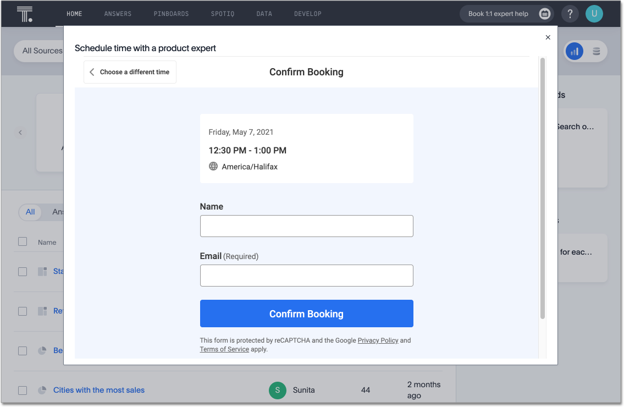Open the help question mark icon
Image resolution: width=624 pixels, height=407 pixels.
[570, 14]
